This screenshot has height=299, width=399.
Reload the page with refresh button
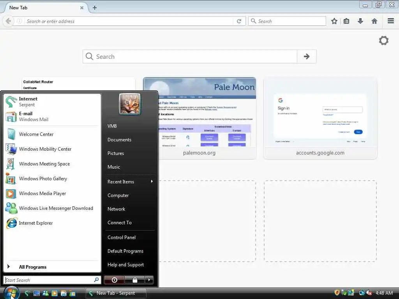pos(239,21)
